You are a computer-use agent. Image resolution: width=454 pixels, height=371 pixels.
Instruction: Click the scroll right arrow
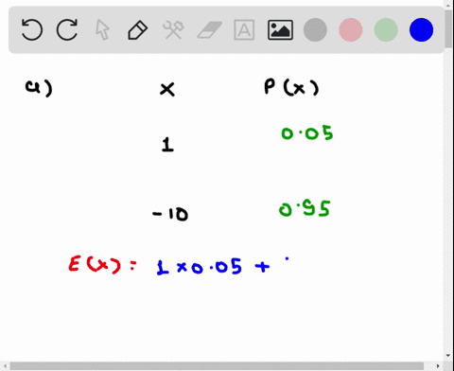pos(438,366)
